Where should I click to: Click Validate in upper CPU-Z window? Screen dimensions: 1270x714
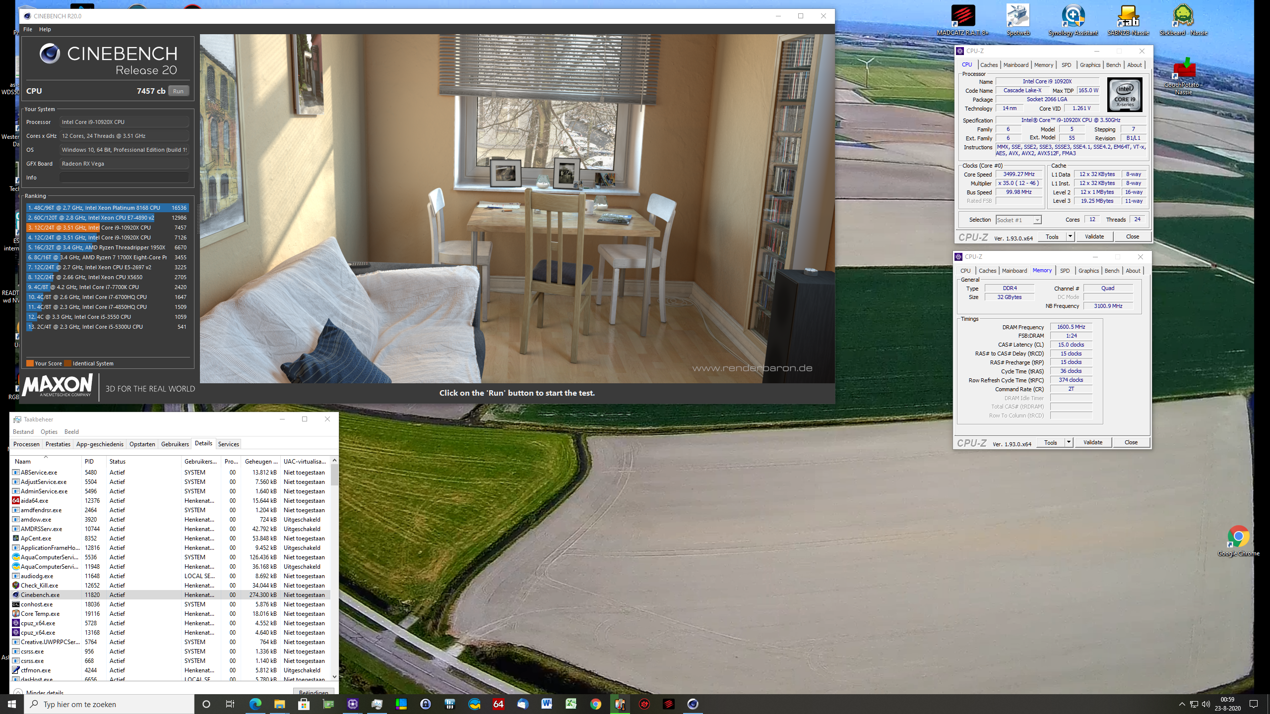(1094, 237)
